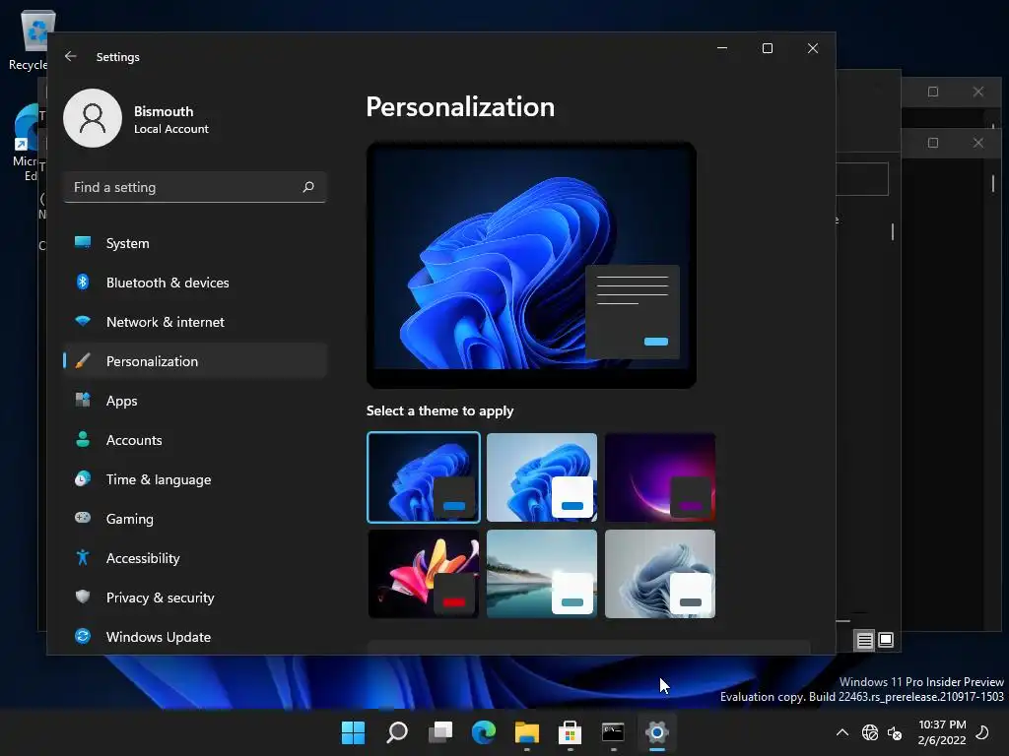1009x756 pixels.
Task: Click the Bluetooth icon in sidebar
Action: pyautogui.click(x=83, y=282)
